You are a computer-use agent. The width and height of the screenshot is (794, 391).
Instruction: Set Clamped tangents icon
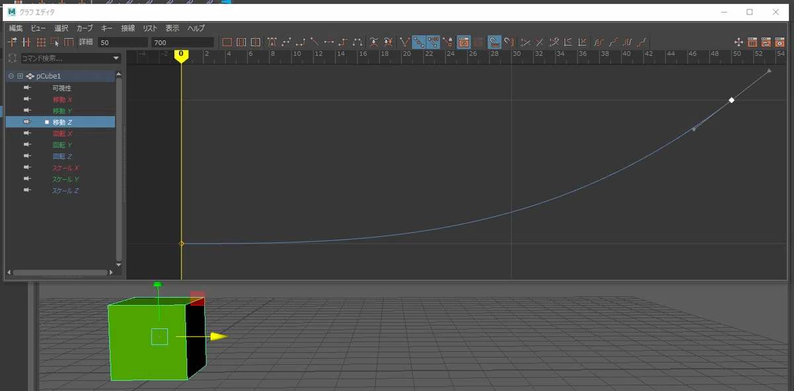pos(300,42)
